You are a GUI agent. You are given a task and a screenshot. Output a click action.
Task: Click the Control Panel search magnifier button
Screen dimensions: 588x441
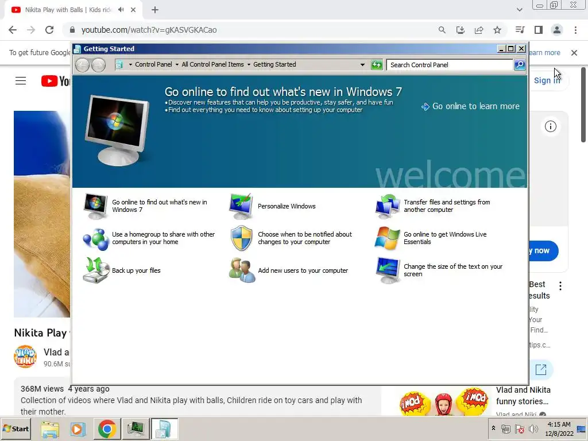tap(519, 64)
